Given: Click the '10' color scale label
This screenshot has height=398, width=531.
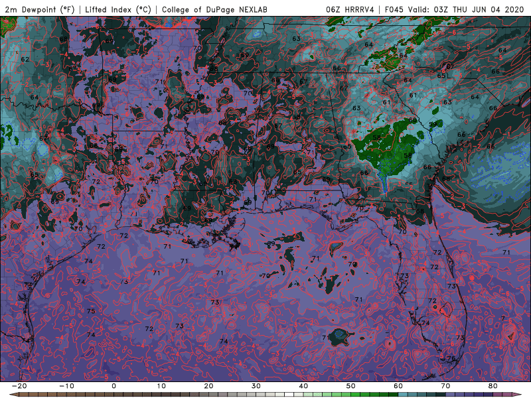Looking at the screenshot, I should click(161, 386).
